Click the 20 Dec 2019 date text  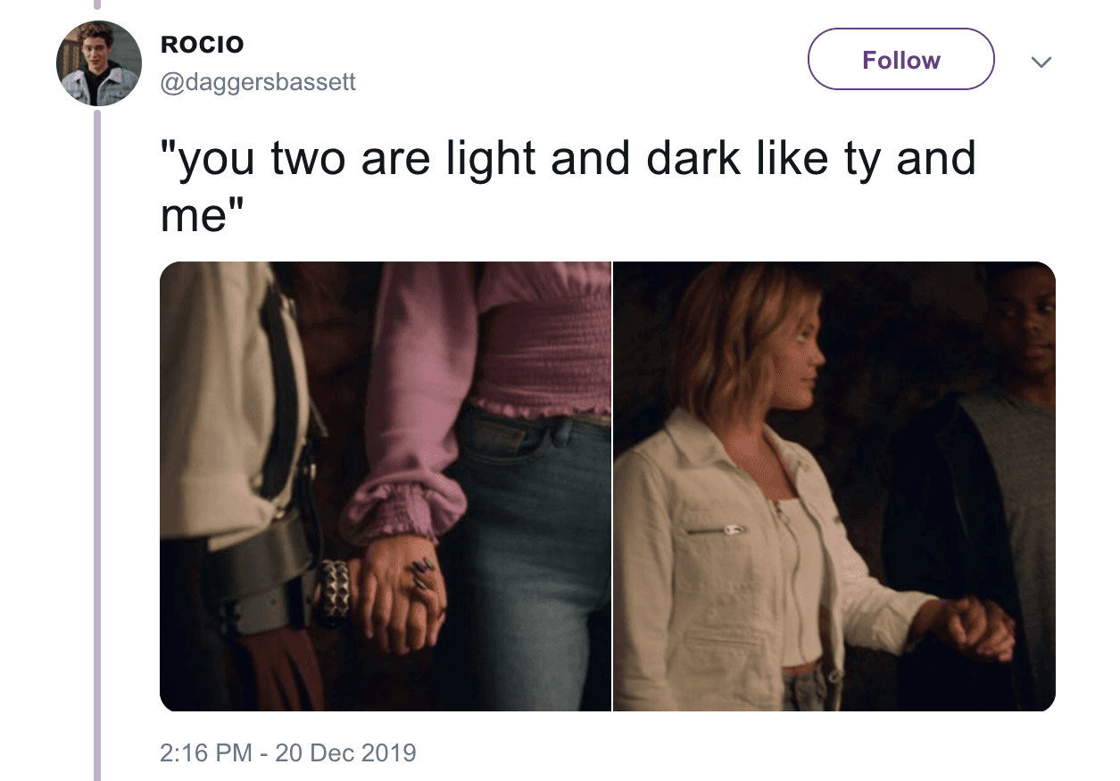coord(345,752)
